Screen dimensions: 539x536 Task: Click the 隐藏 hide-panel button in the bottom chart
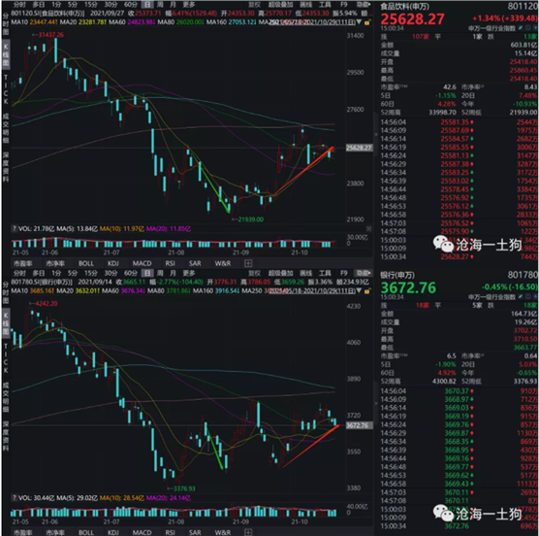(364, 273)
